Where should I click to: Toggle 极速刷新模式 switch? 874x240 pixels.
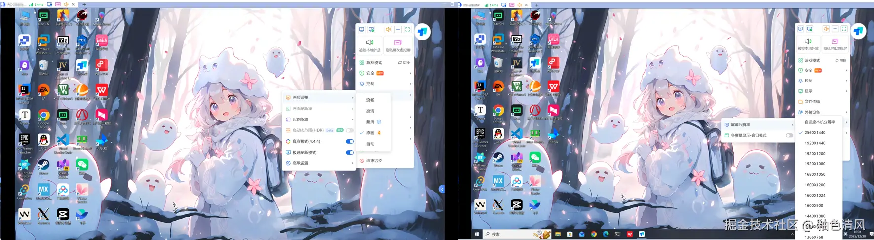(350, 152)
